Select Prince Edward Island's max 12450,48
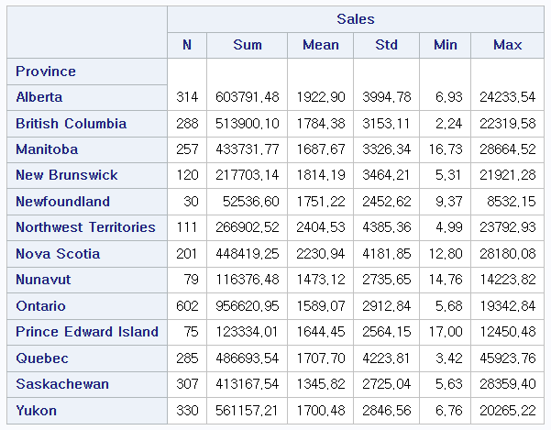This screenshot has height=430, width=551. (507, 332)
